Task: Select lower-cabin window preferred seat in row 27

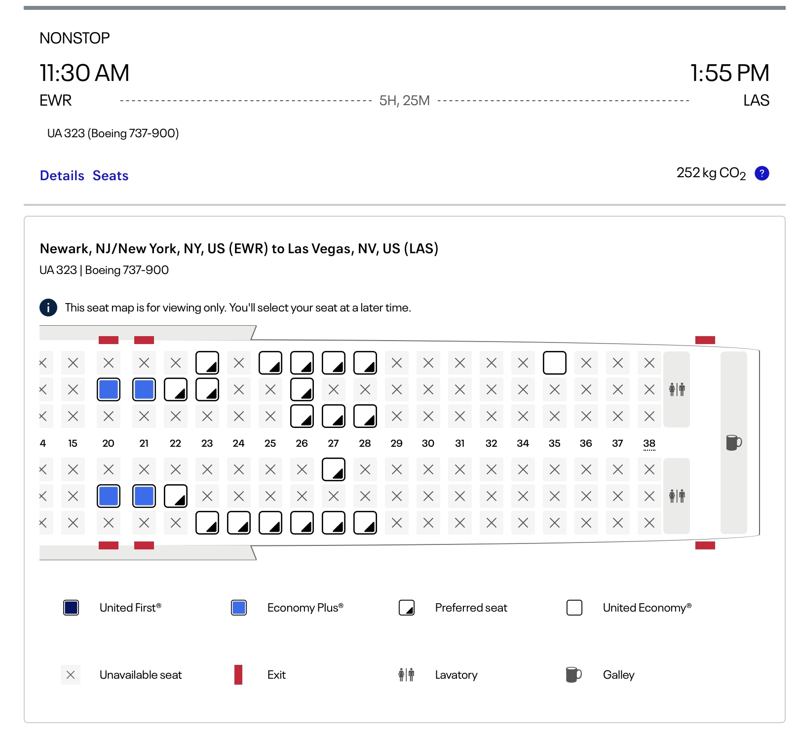Action: [x=334, y=523]
